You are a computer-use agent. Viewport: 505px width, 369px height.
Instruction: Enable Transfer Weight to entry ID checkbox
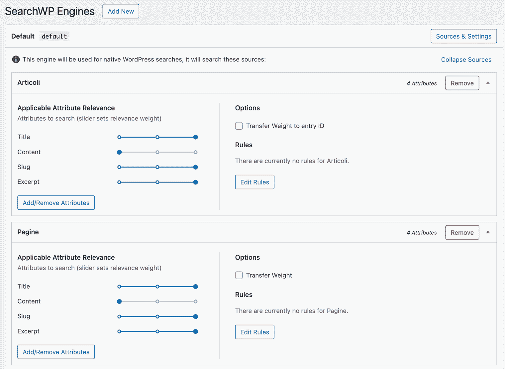pos(239,126)
